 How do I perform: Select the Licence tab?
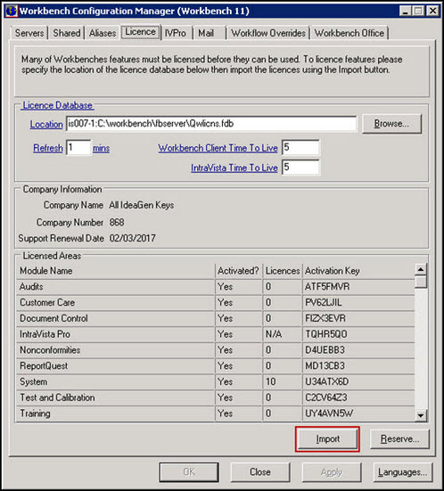pos(140,32)
